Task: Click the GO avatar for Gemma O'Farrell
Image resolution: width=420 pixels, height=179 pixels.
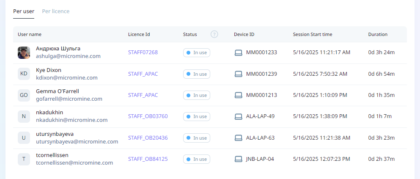Action: [x=24, y=95]
